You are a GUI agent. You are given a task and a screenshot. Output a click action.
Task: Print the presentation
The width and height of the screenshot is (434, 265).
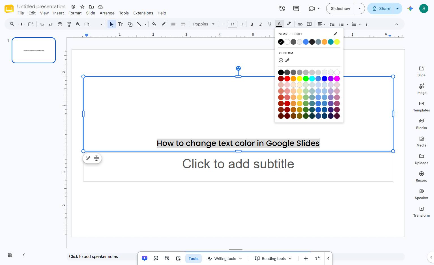point(60,24)
